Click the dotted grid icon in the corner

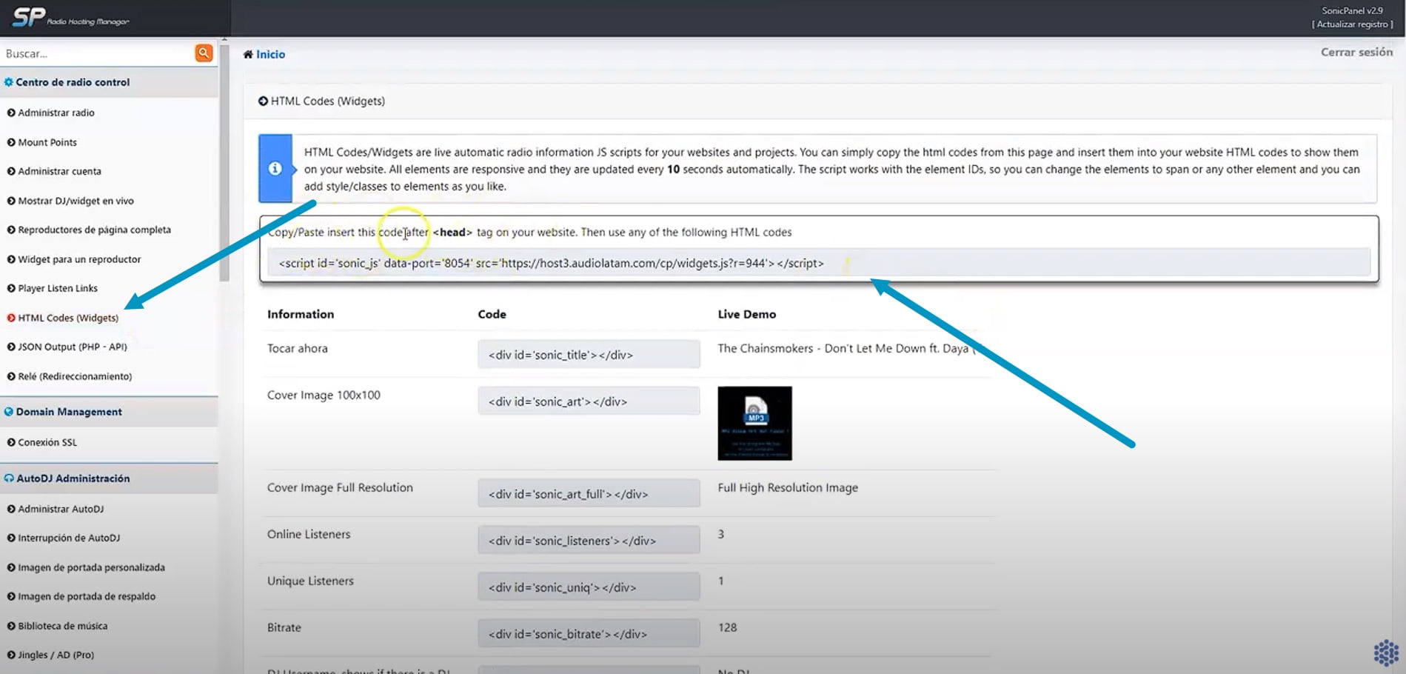(x=1386, y=653)
